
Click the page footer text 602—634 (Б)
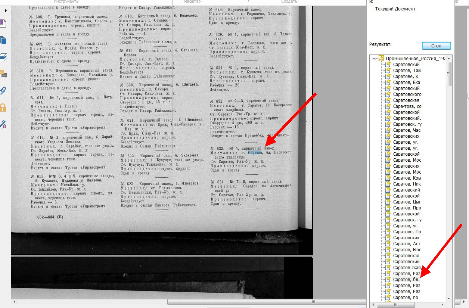(x=51, y=217)
